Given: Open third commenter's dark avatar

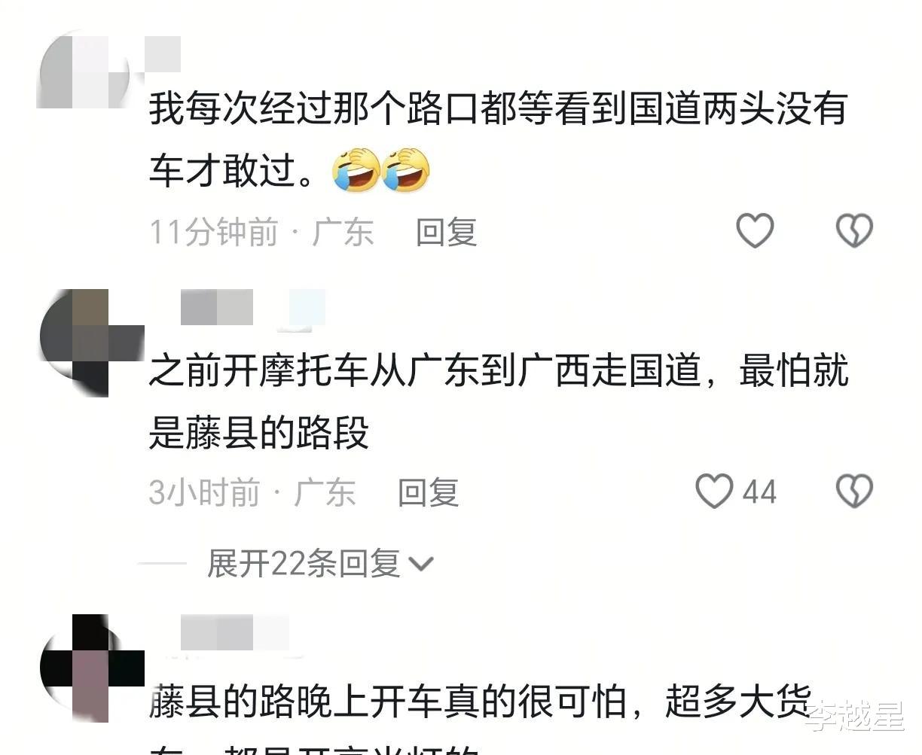Looking at the screenshot, I should 91,667.
